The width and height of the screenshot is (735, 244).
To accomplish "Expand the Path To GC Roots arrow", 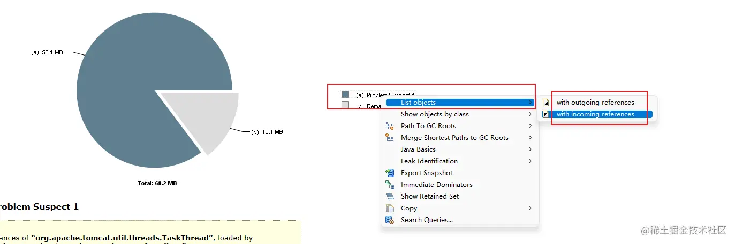I will point(531,126).
